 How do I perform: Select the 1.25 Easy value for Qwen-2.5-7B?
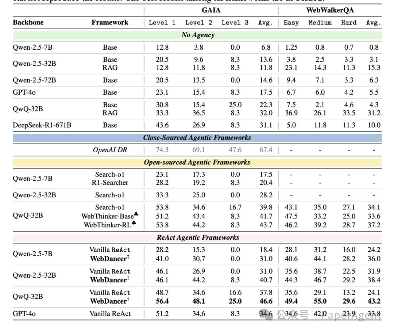click(x=291, y=47)
